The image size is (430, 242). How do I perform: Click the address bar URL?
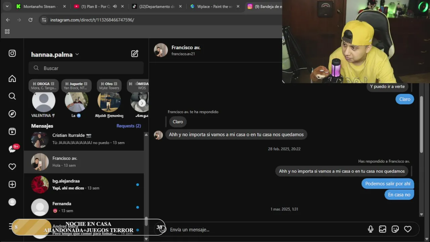92,20
